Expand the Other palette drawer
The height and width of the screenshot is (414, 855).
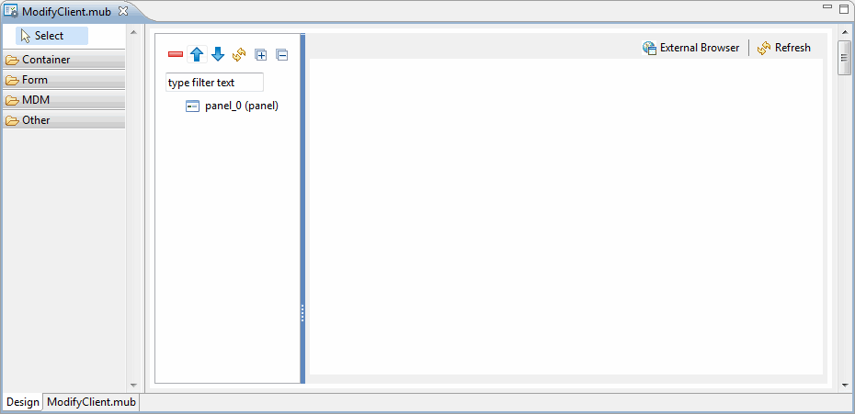click(x=63, y=120)
